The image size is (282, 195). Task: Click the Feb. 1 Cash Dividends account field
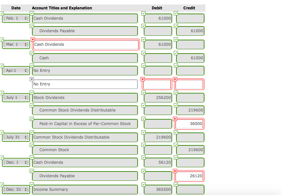click(x=85, y=18)
